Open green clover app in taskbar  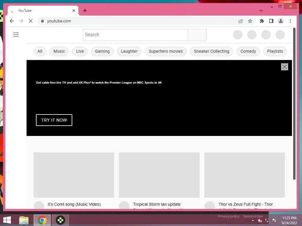(60, 220)
